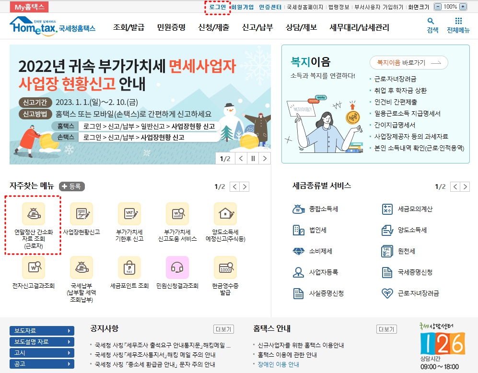Open the 민원신청결과조회 headset icon
The image size is (478, 373).
tap(177, 268)
